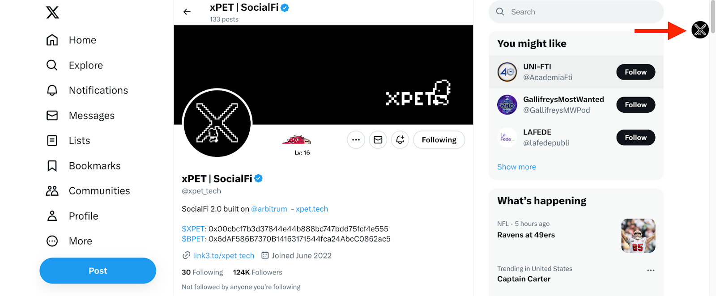
Task: Open the xPET profile avatar picture
Action: (217, 123)
